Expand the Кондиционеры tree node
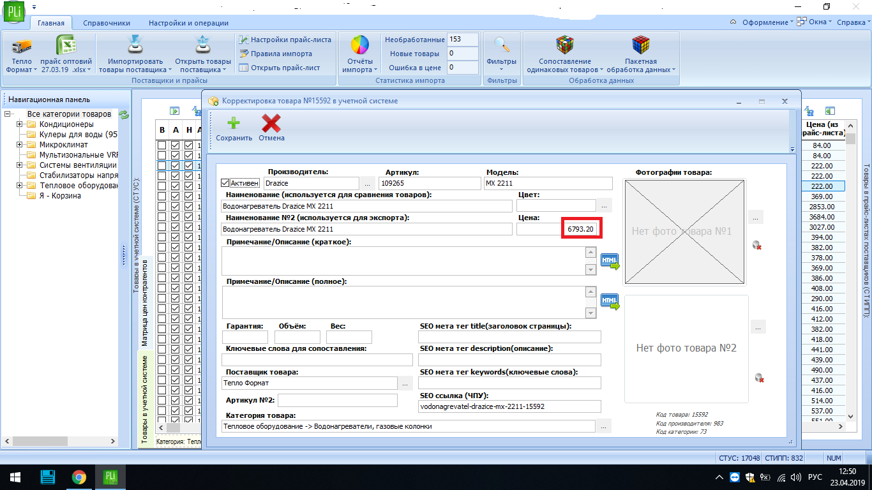The image size is (872, 490). [x=20, y=124]
